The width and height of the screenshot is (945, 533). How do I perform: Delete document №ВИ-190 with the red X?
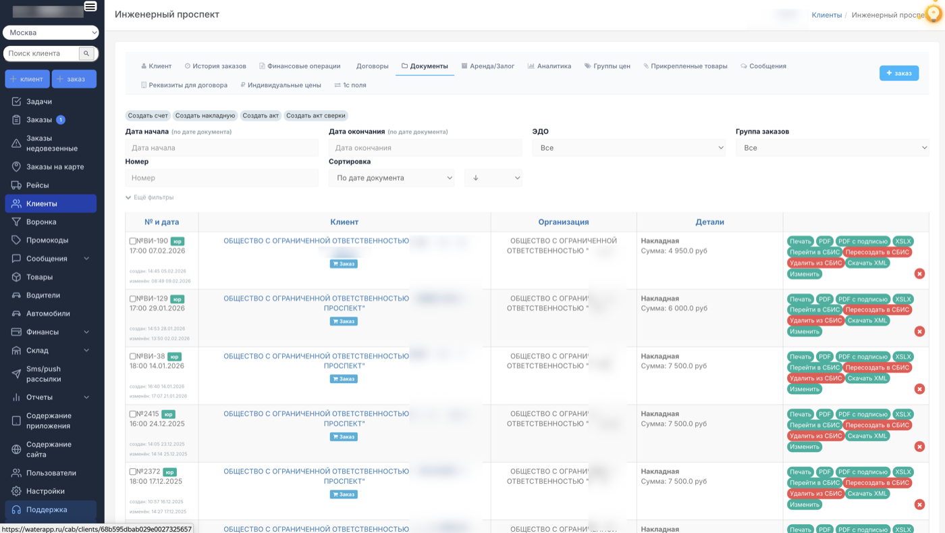tap(919, 273)
